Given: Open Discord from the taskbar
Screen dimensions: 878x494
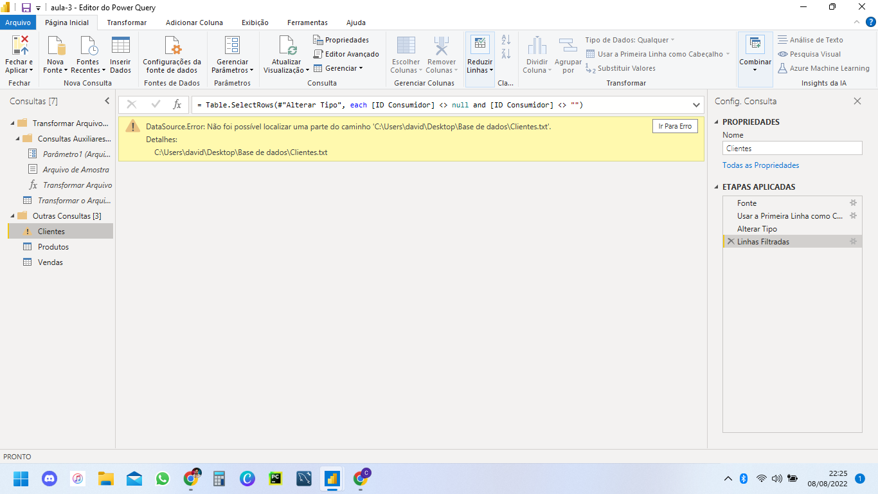Looking at the screenshot, I should 49,479.
